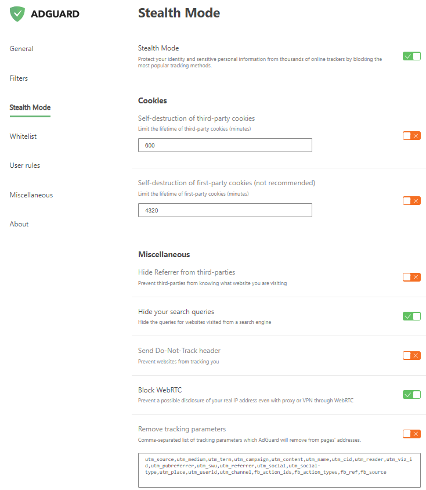Screen dimensions: 426x490
Task: Open the General settings section
Action: click(21, 49)
